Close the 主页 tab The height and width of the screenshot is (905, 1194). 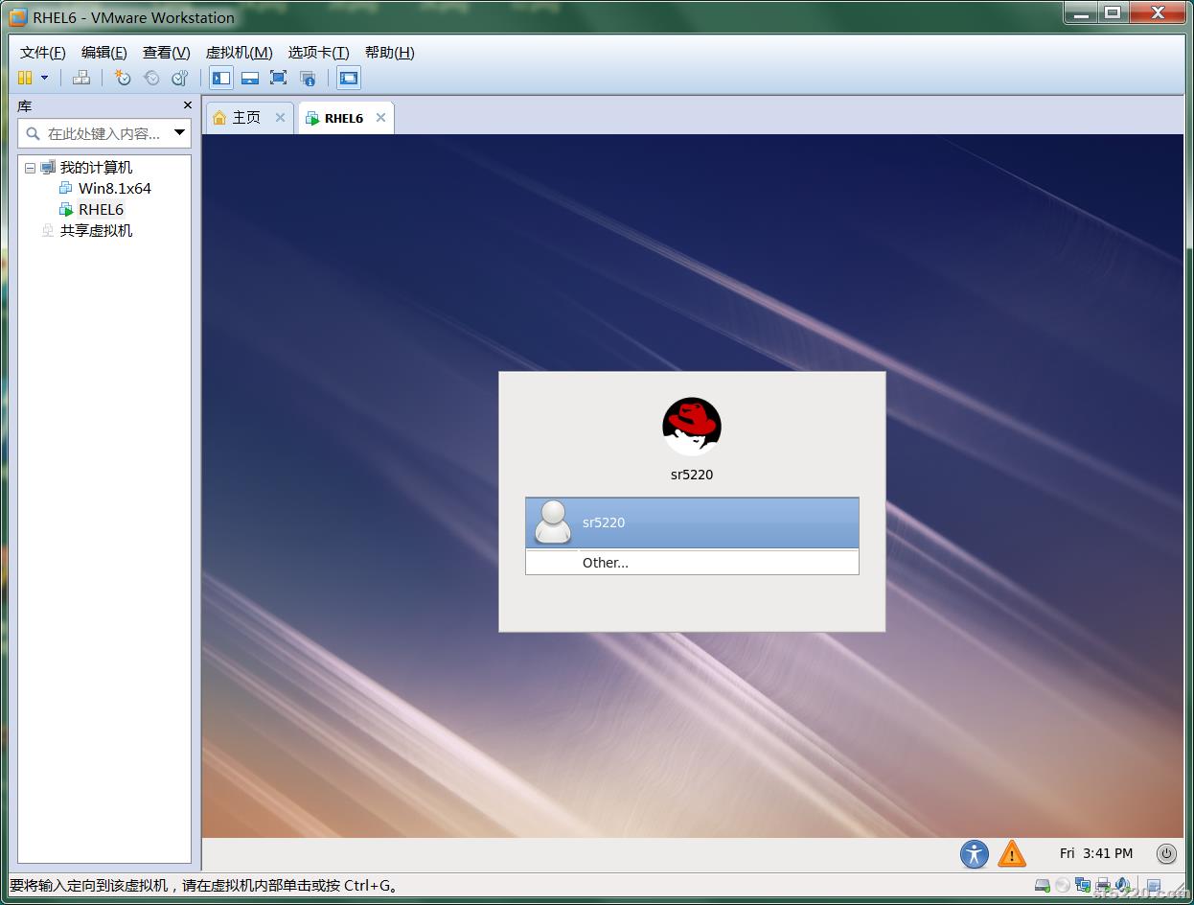pos(280,117)
